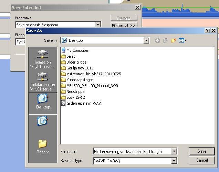219x172 pixels.
Task: Expand Program dropdown in Save Extended
Action: click(98, 25)
